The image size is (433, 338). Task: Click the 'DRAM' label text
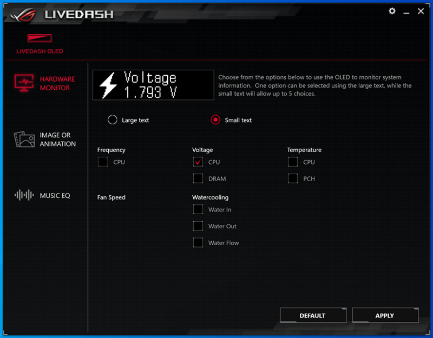coord(217,179)
